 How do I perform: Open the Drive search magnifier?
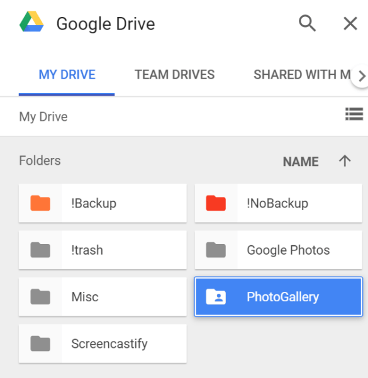[x=307, y=23]
